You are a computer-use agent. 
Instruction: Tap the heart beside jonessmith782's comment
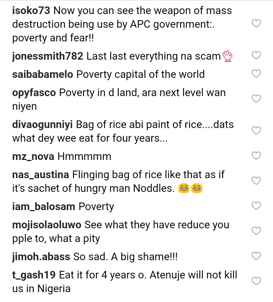point(256,55)
